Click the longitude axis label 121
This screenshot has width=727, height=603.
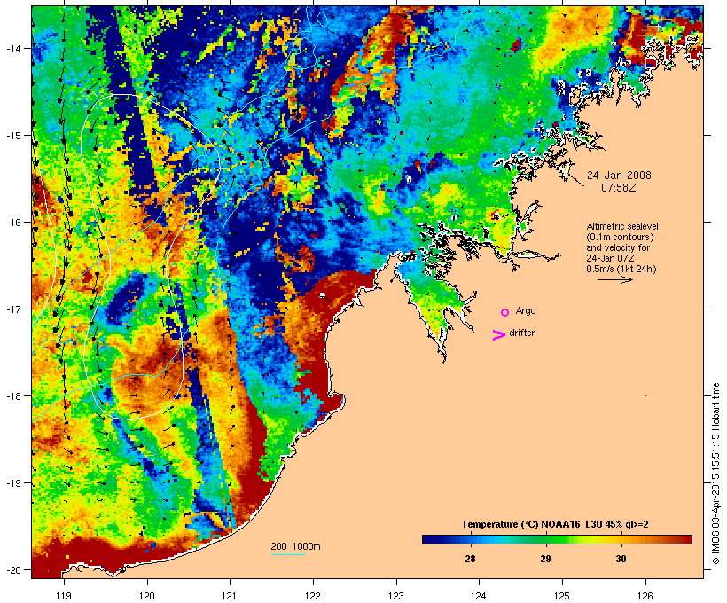tap(230, 596)
